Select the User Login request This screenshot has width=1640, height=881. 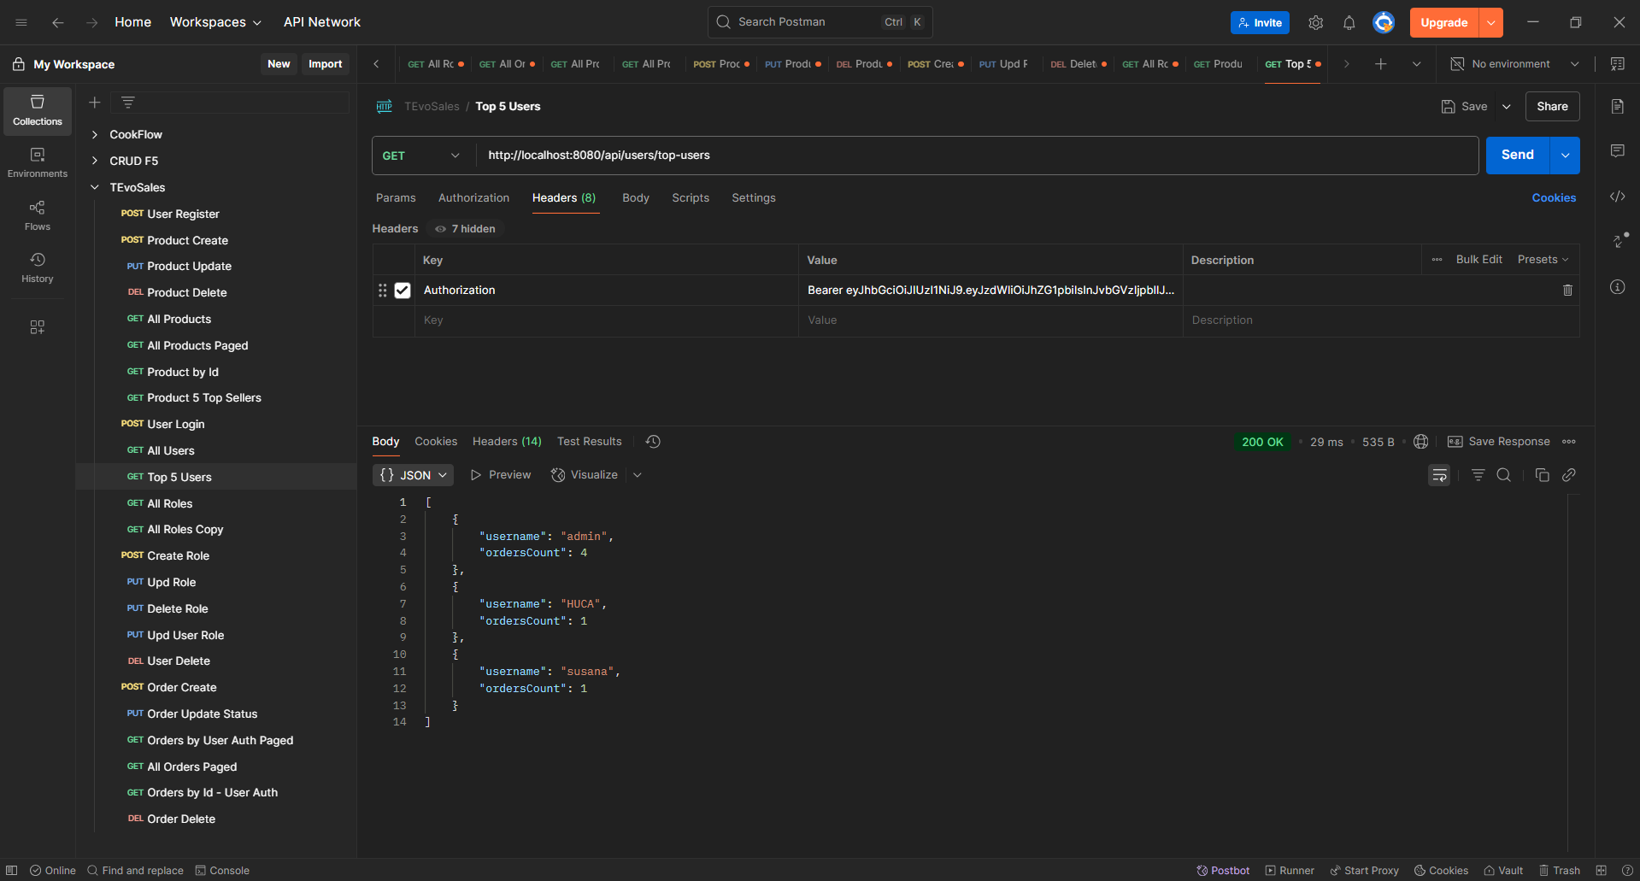pos(175,425)
